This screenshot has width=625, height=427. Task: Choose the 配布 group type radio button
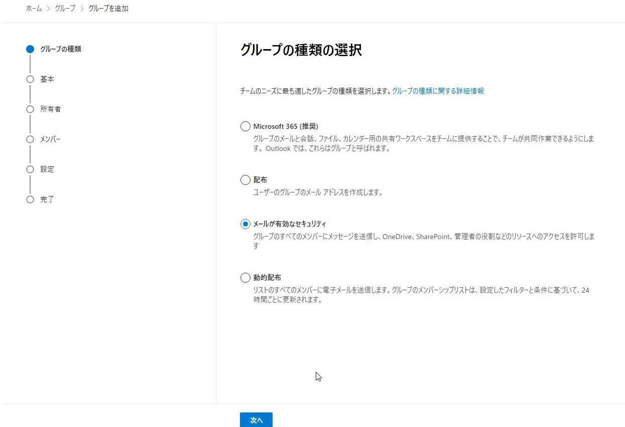(245, 180)
